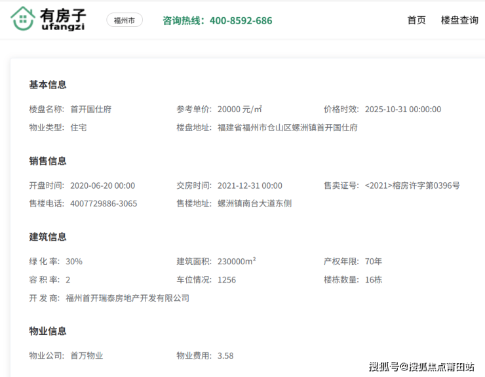Viewport: 485px width, 377px height.
Task: Click the 建筑信息 section heading
Action: click(x=48, y=237)
